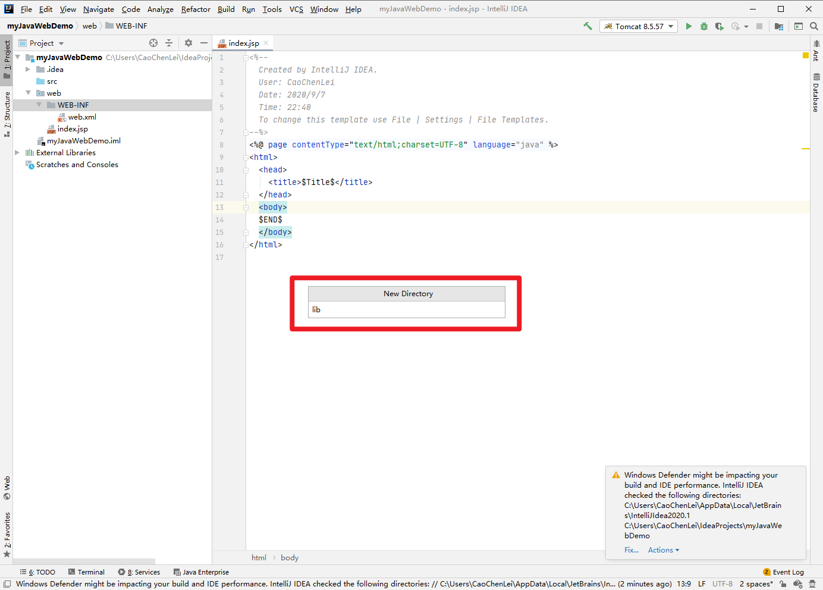Open Project Structure icon in toolbar
The width and height of the screenshot is (823, 590).
779,26
